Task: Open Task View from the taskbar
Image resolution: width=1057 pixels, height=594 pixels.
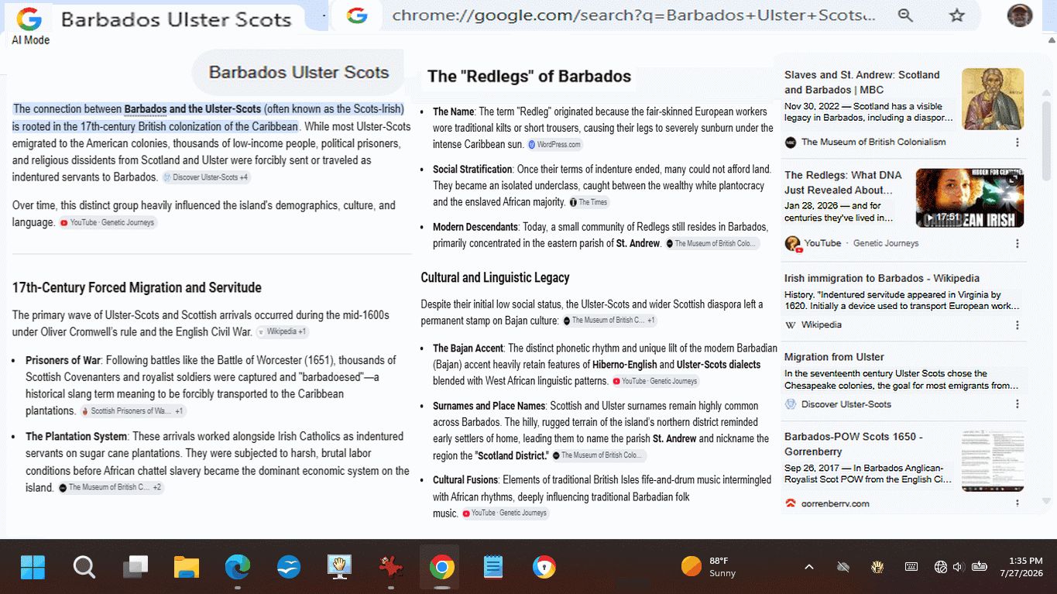Action: (136, 568)
